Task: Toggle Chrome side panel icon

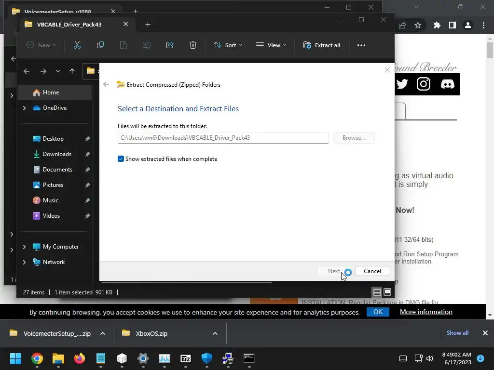Action: [x=453, y=25]
